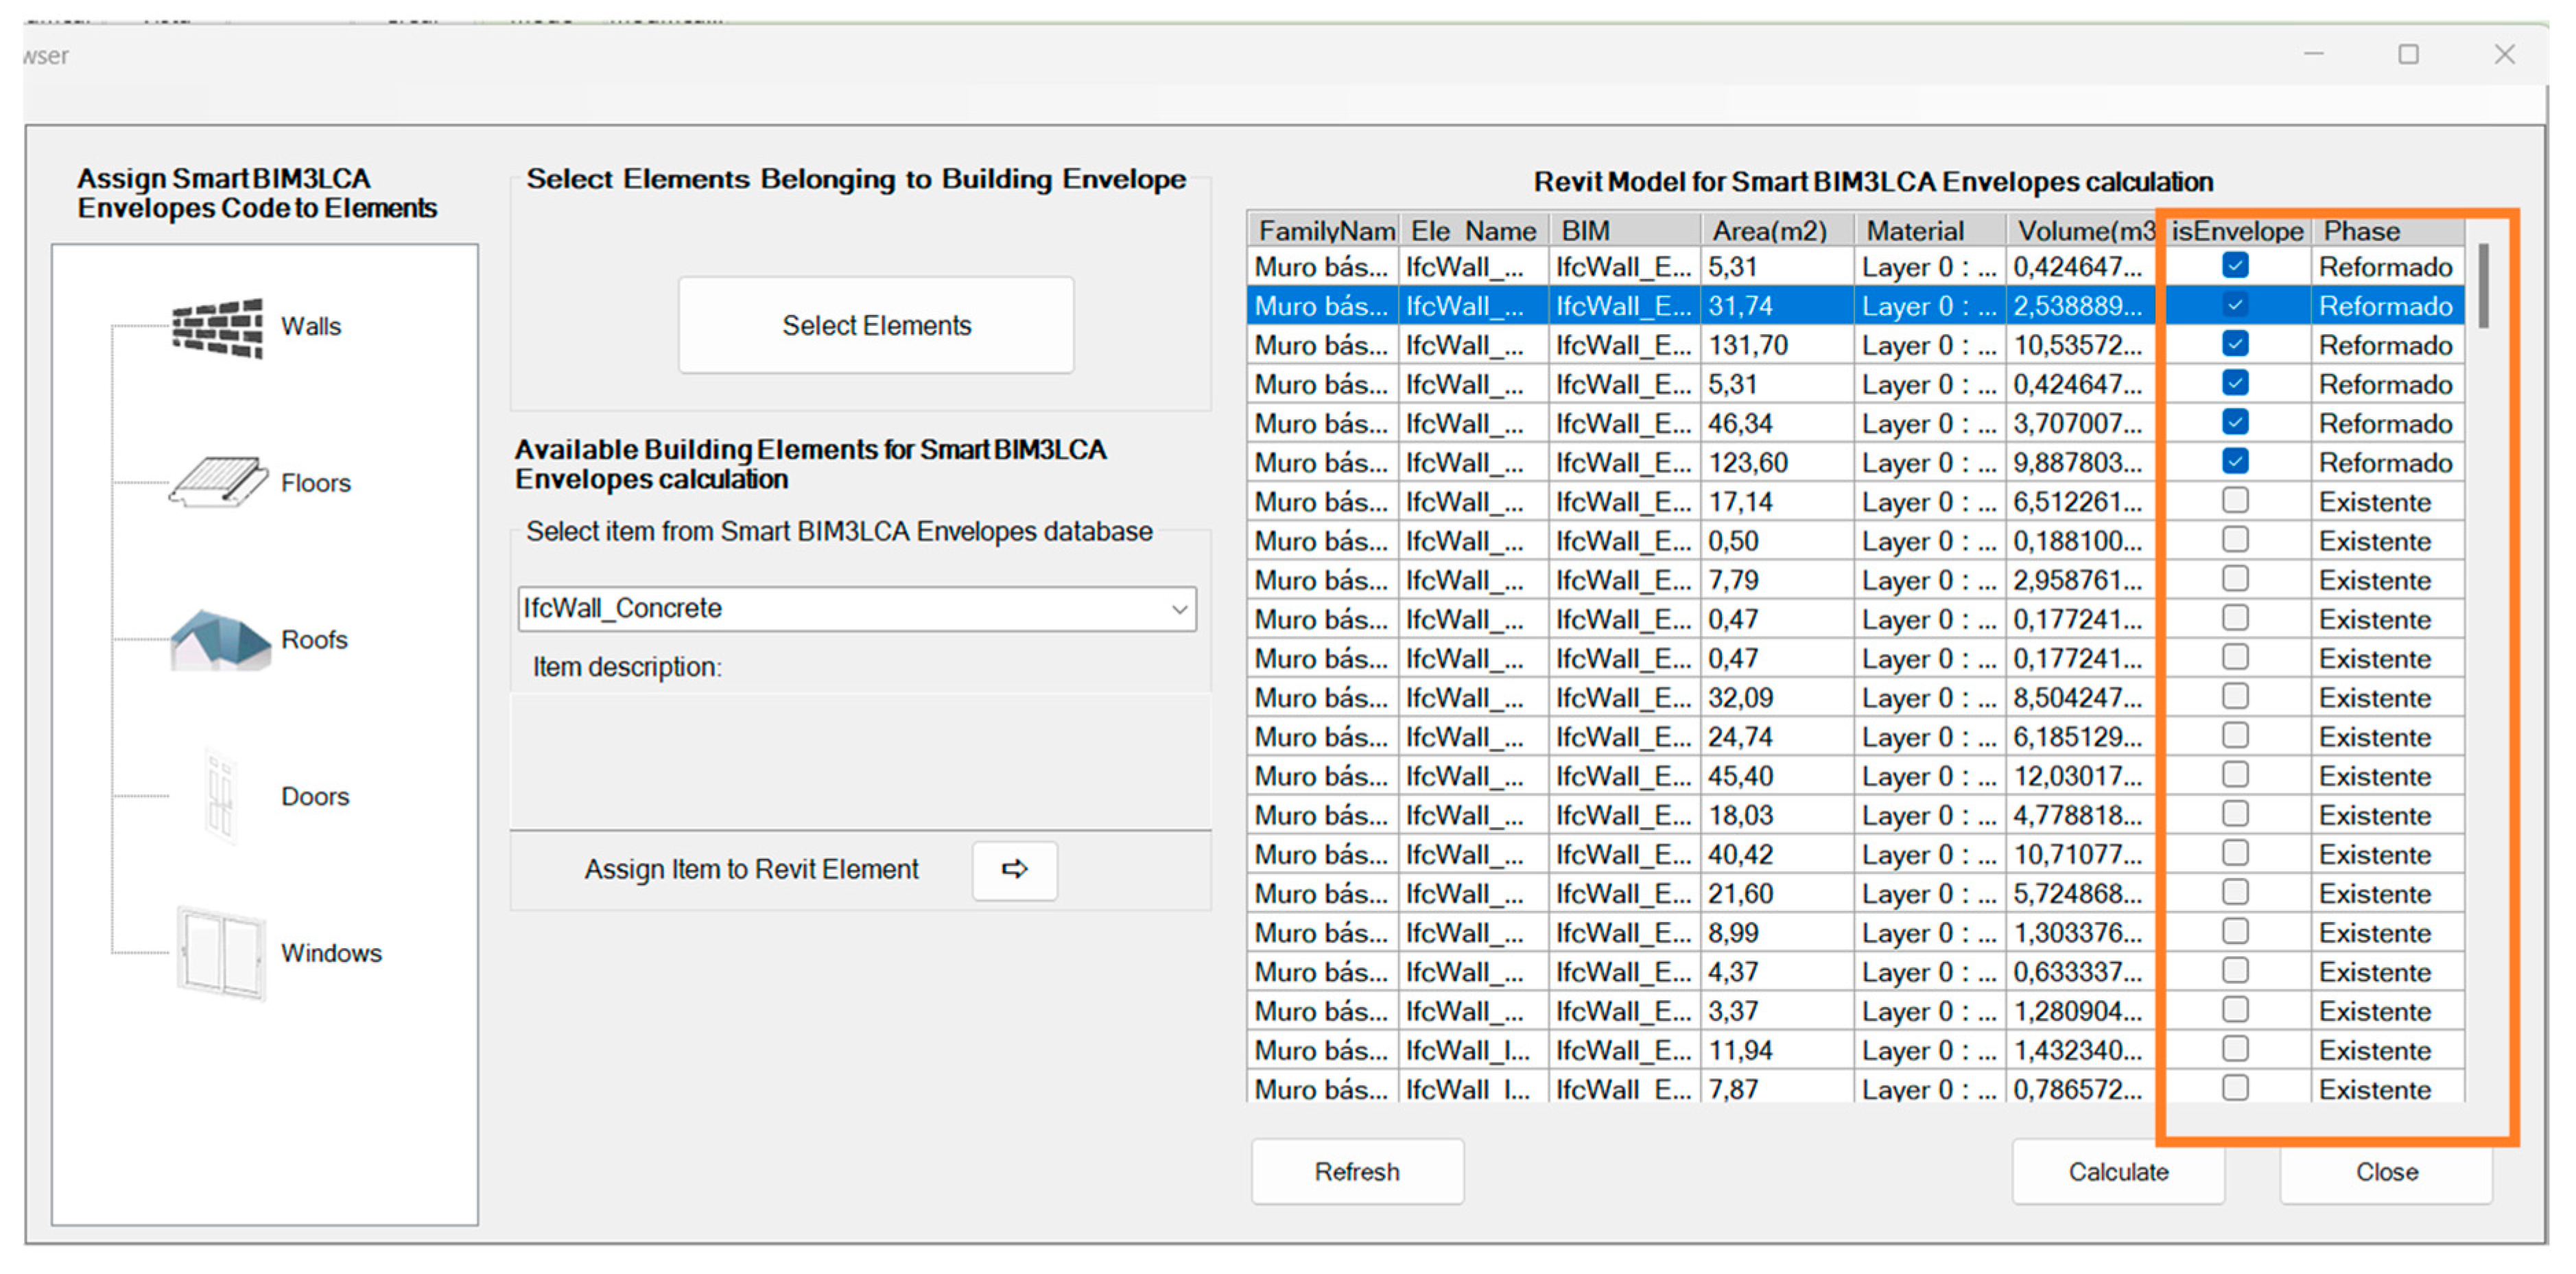
Task: Minimize the dialog window
Action: pos(2313,54)
